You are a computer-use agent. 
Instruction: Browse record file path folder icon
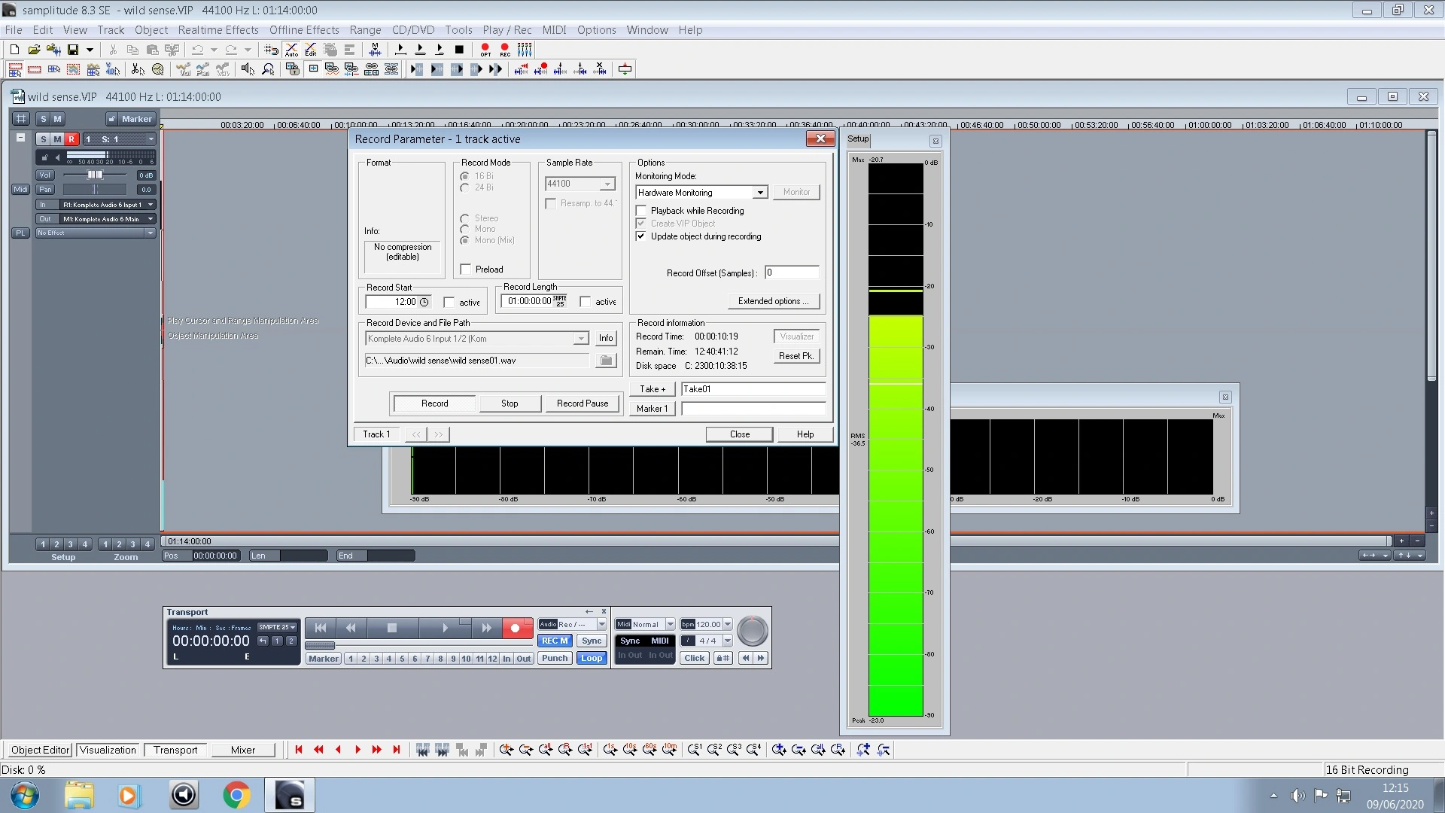click(605, 361)
